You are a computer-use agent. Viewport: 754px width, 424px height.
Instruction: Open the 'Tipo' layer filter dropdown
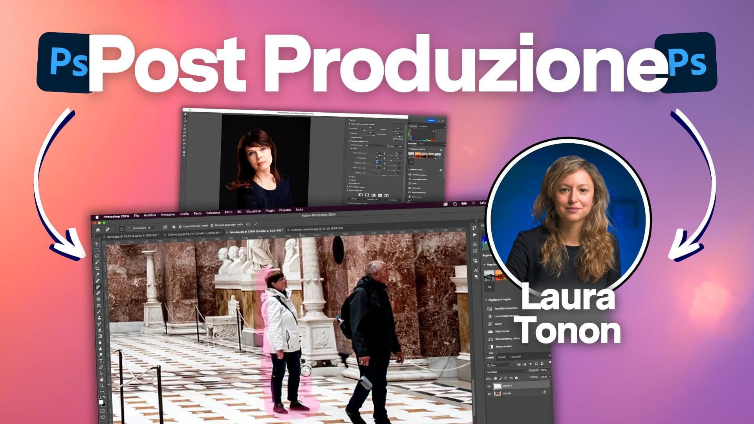499,365
